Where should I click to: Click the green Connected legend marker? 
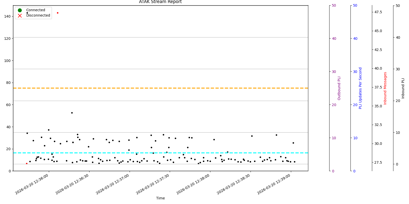[x=20, y=10]
